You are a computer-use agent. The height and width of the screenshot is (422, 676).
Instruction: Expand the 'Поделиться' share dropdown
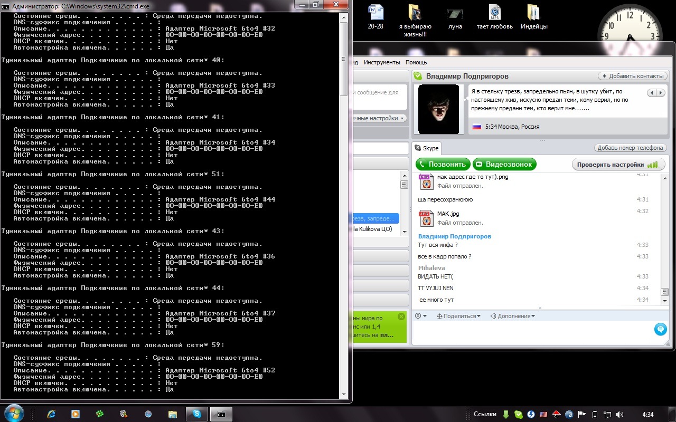click(458, 316)
